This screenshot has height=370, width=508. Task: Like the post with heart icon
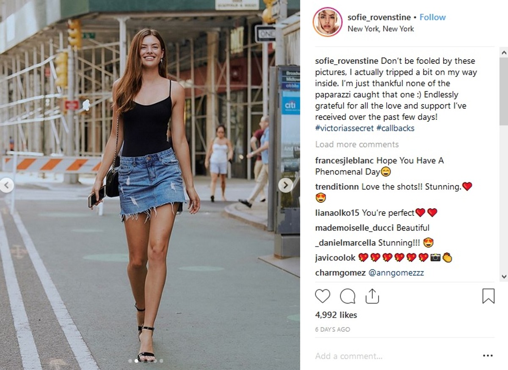(323, 296)
